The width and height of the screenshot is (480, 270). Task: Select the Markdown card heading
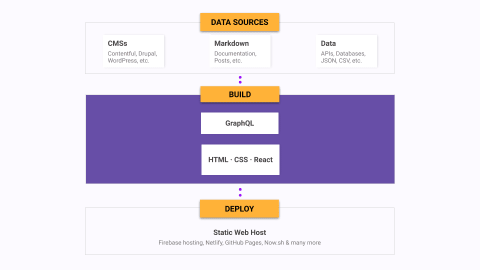pyautogui.click(x=231, y=43)
